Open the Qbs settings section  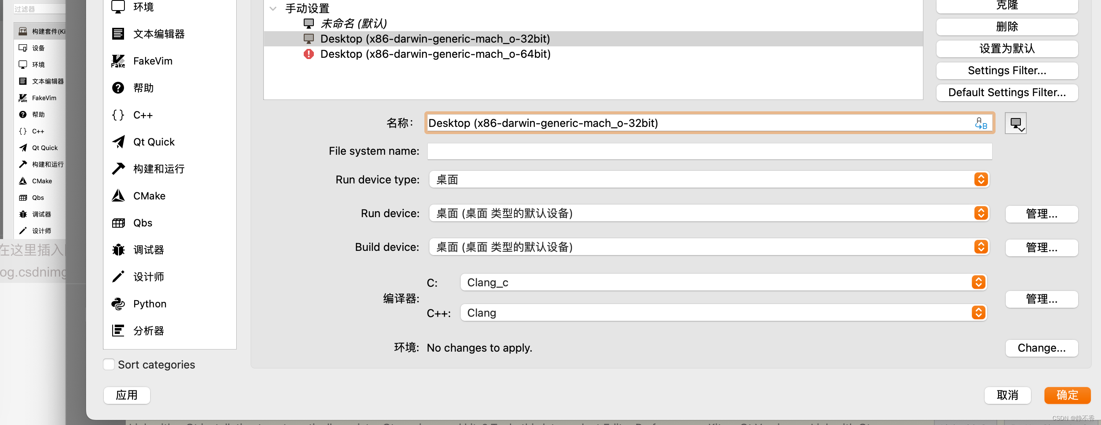tap(142, 223)
